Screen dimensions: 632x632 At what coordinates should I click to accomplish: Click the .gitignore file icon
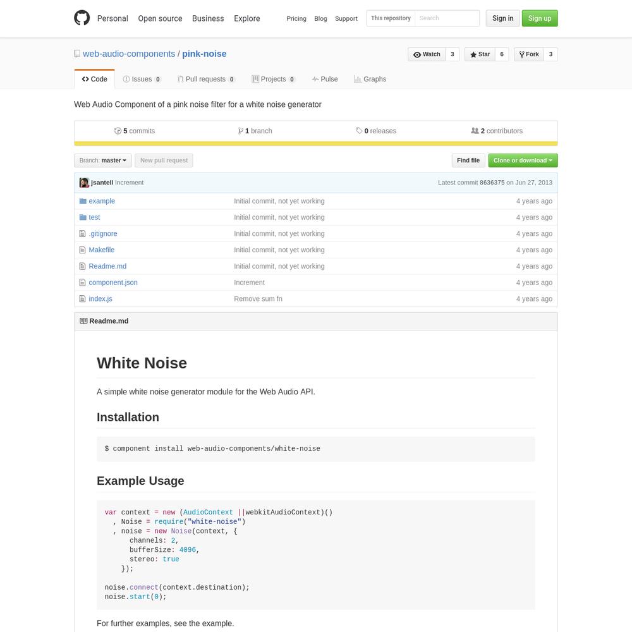point(82,234)
